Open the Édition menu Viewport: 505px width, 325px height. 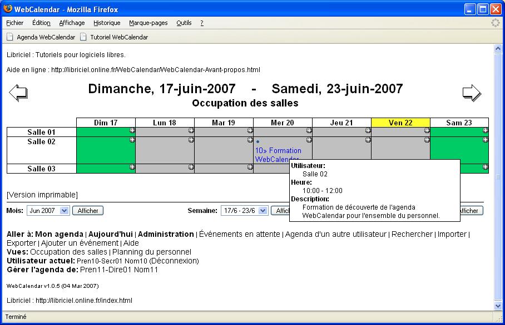[x=41, y=23]
